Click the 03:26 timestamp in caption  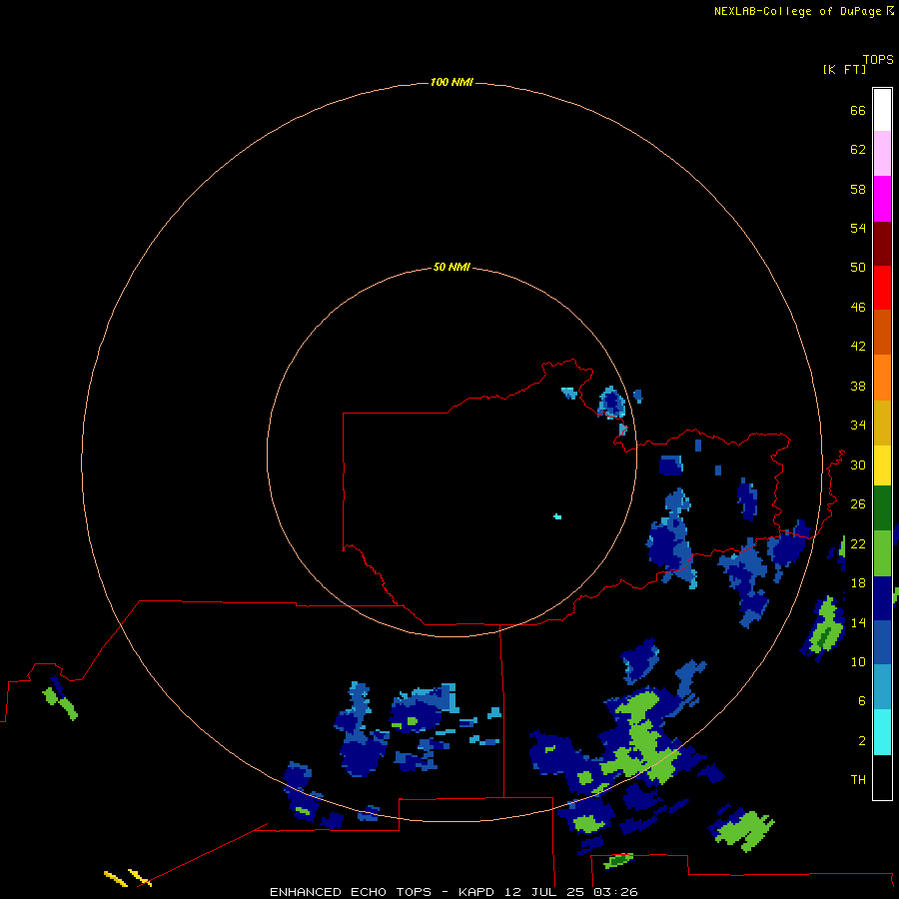point(615,892)
